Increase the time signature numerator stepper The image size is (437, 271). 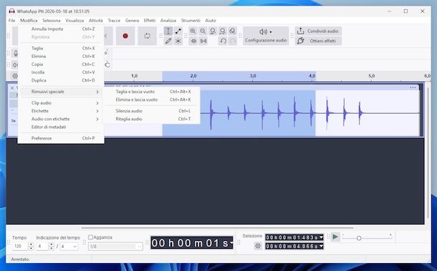tap(52, 245)
